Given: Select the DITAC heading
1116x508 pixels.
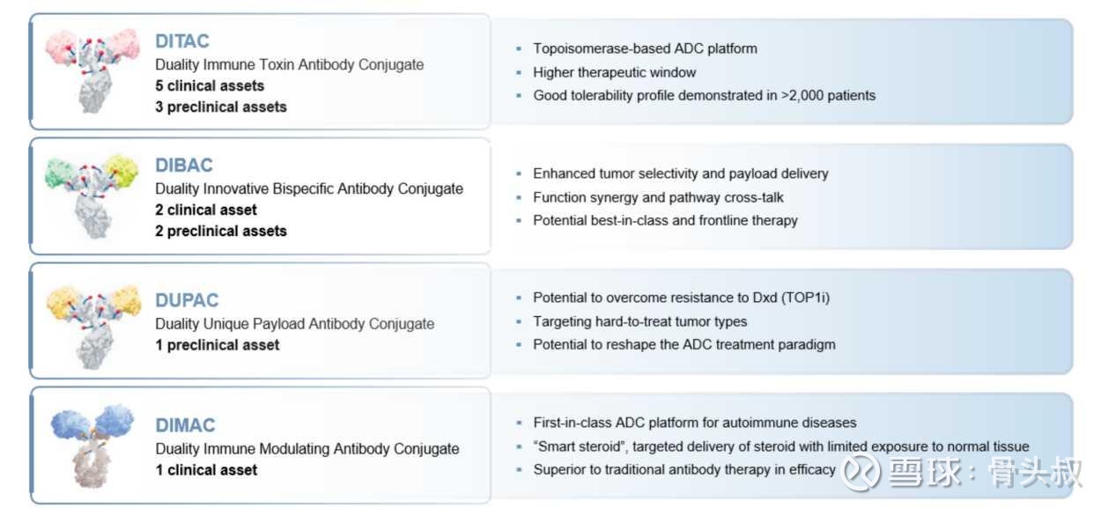Looking at the screenshot, I should point(182,41).
